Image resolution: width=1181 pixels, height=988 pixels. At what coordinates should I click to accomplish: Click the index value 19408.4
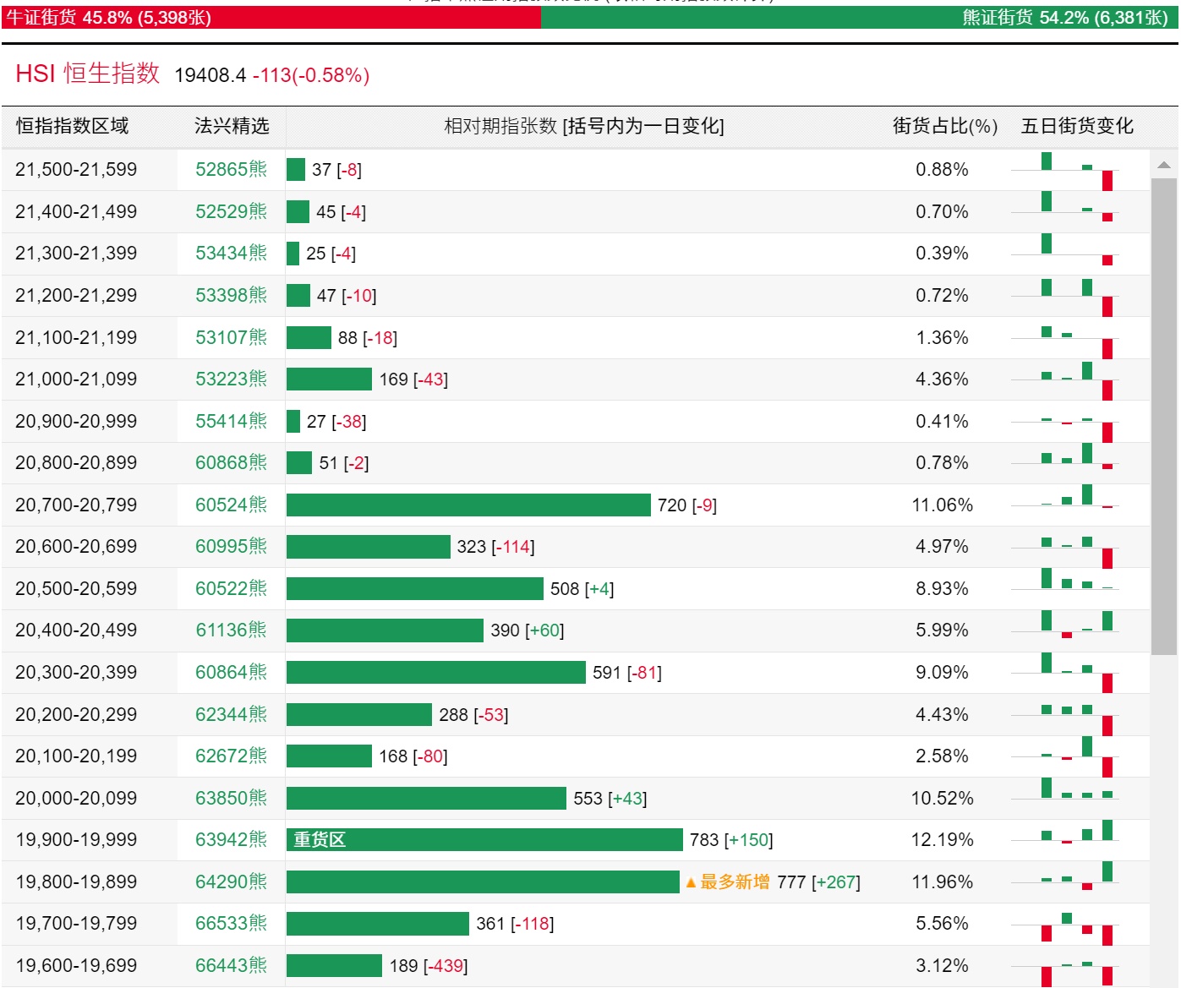[211, 75]
